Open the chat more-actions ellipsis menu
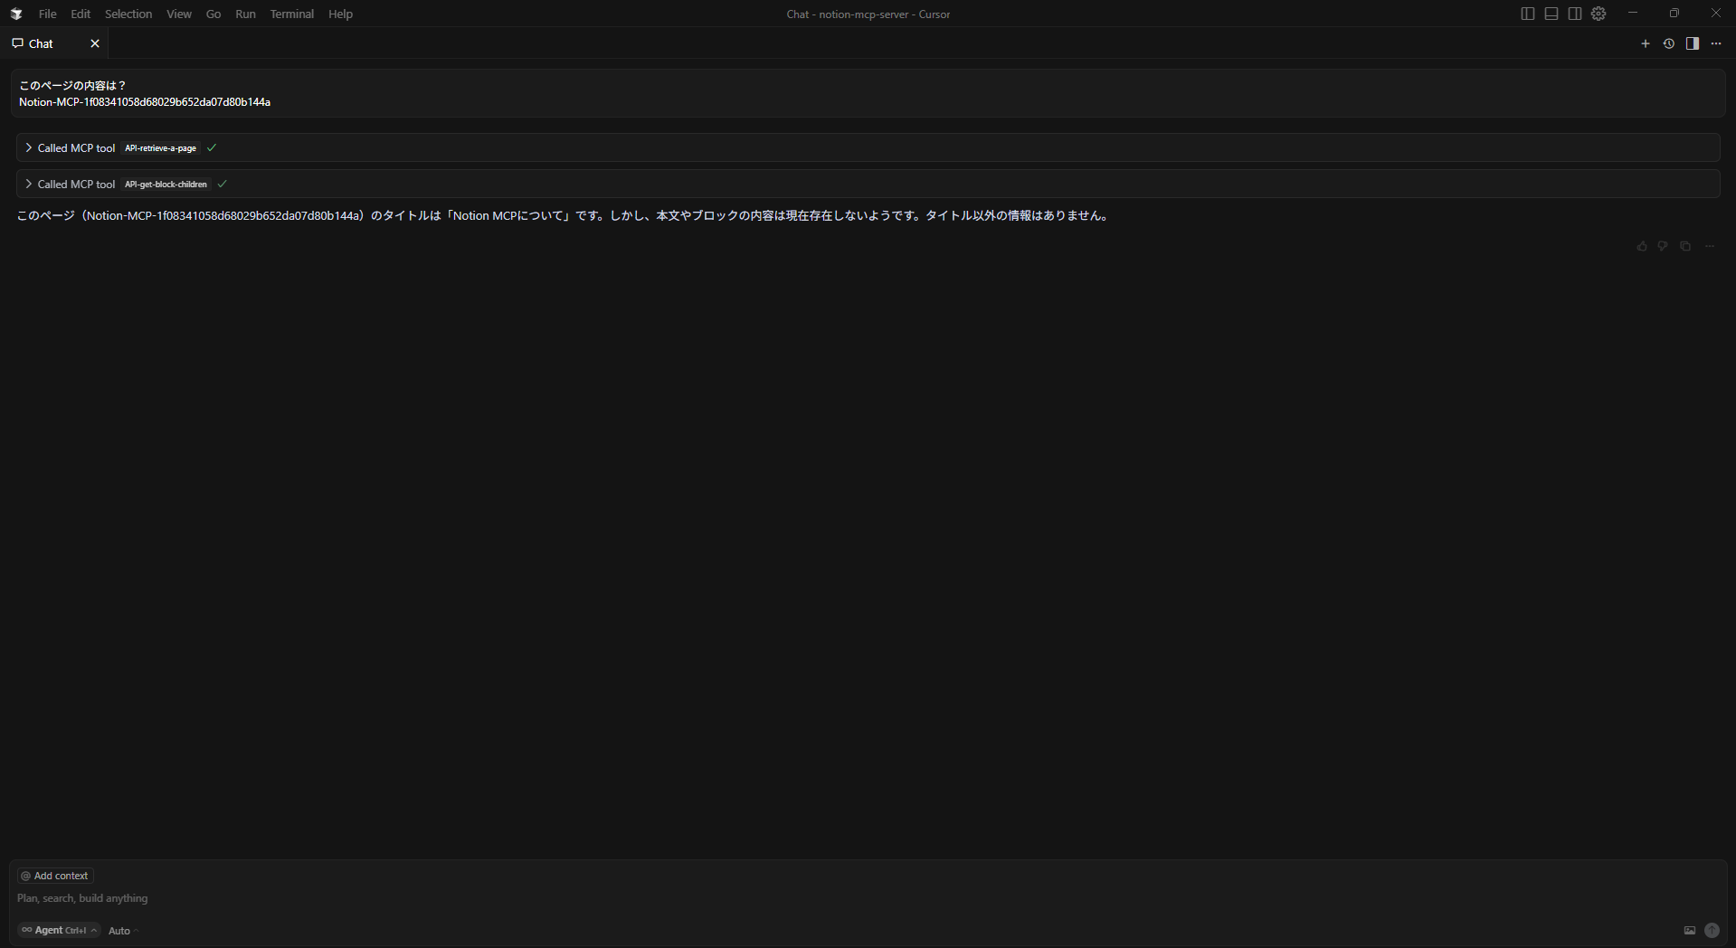 1716,43
